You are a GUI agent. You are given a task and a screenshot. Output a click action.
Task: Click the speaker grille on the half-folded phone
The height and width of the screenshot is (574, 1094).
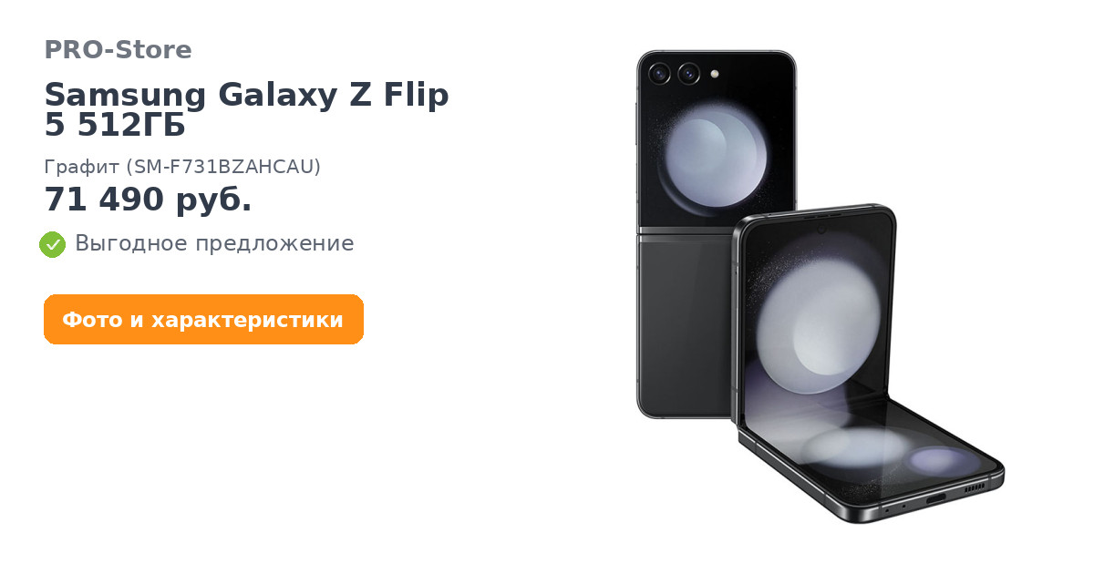point(975,487)
